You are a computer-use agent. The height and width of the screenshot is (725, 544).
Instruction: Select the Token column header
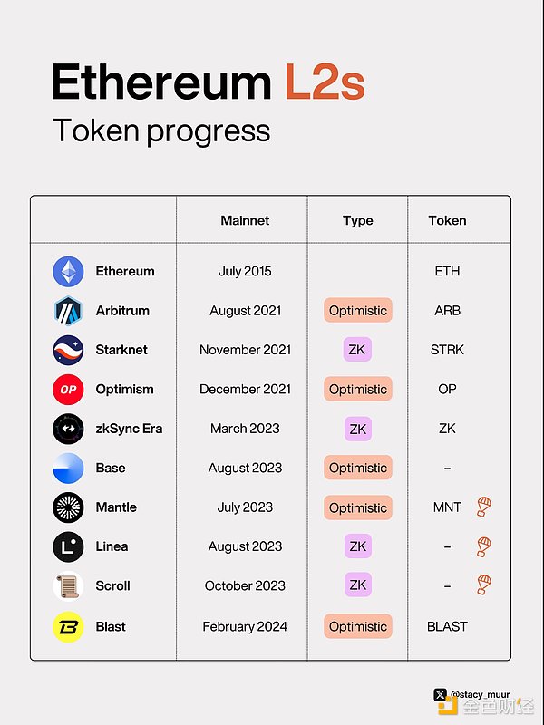point(447,220)
